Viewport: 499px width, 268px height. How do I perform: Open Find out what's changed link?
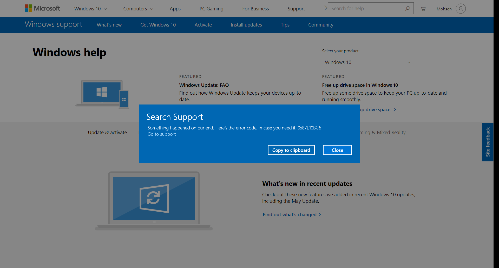tap(290, 215)
